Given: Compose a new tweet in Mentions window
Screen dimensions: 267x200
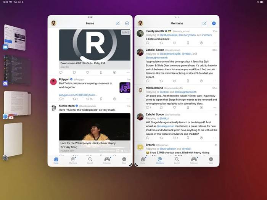Looking at the screenshot, I should [x=204, y=23].
